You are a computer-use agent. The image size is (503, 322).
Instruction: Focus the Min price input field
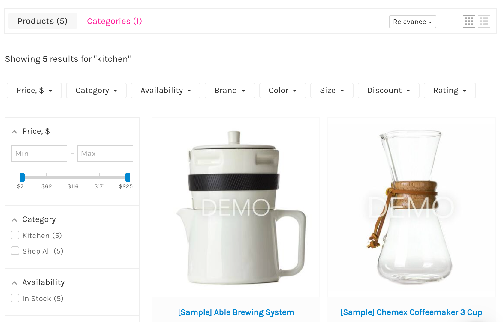[x=39, y=154]
